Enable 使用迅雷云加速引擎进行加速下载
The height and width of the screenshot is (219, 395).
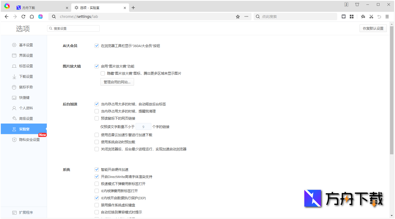click(x=97, y=135)
